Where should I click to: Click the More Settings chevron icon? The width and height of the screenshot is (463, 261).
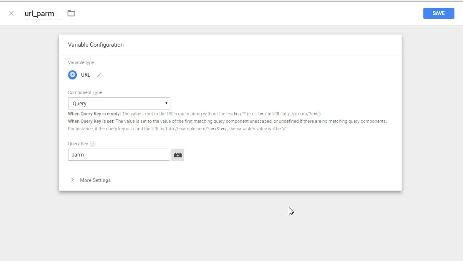[x=72, y=180]
